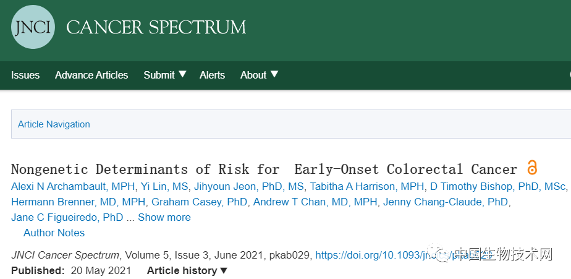Select author Jenny Chang-Claude, PhD

[446, 202]
